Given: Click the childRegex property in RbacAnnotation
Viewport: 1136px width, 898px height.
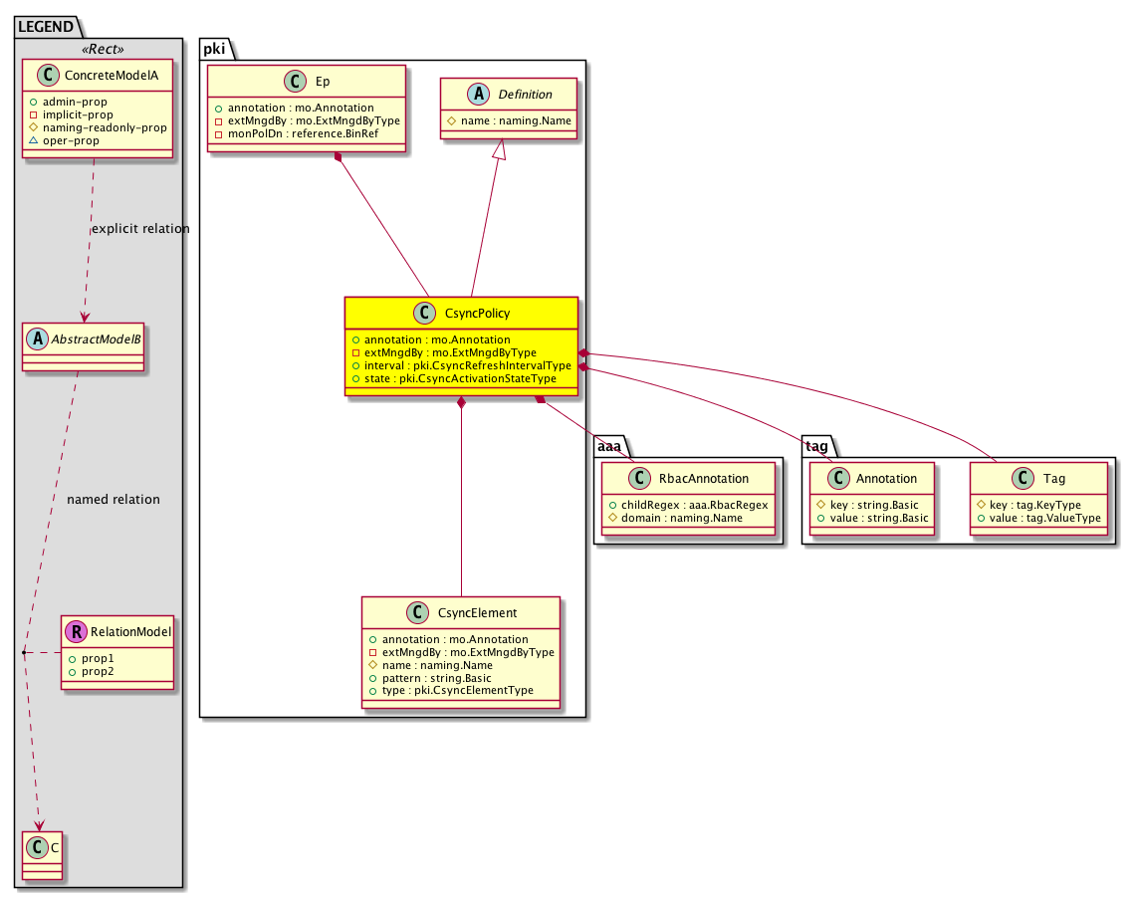Looking at the screenshot, I should coord(687,505).
